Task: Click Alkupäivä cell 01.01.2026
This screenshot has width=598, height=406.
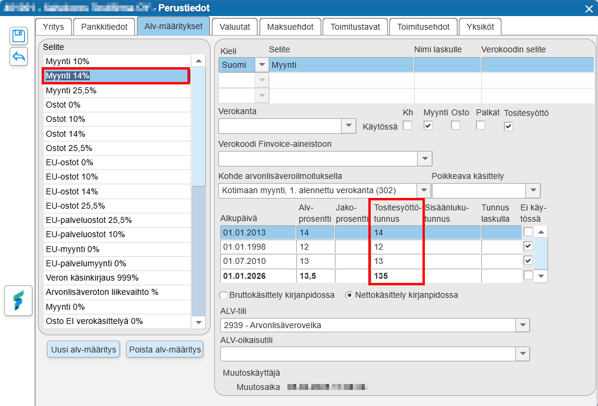Action: (258, 276)
